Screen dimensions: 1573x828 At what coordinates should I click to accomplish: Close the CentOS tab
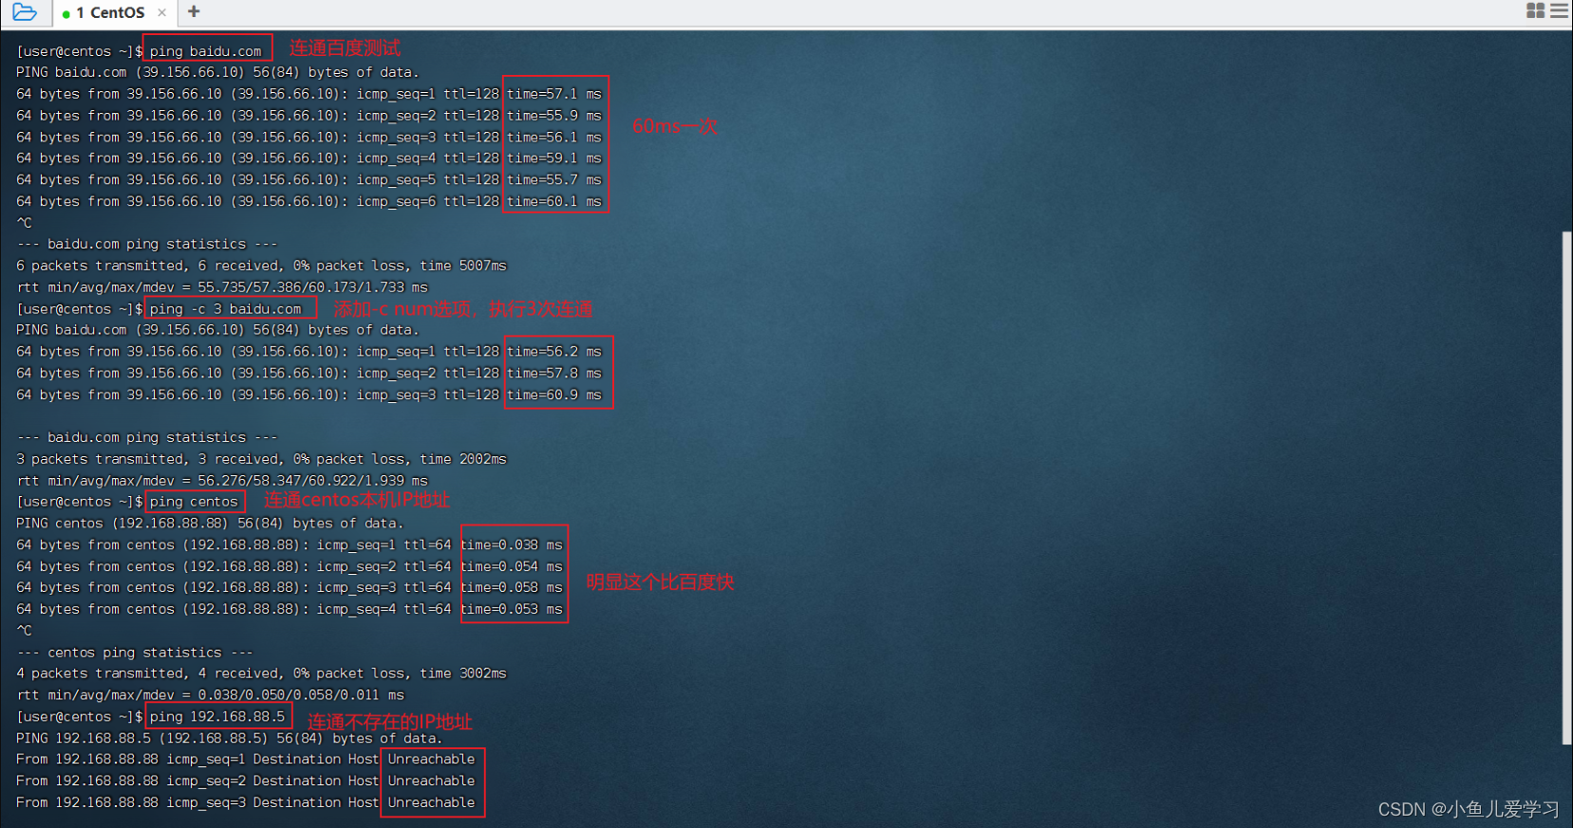click(x=161, y=12)
